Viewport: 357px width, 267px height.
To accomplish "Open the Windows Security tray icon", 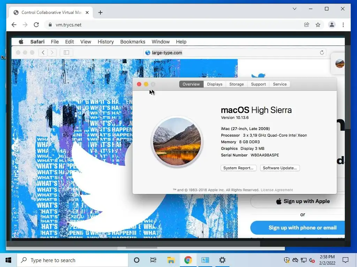I will (287, 260).
